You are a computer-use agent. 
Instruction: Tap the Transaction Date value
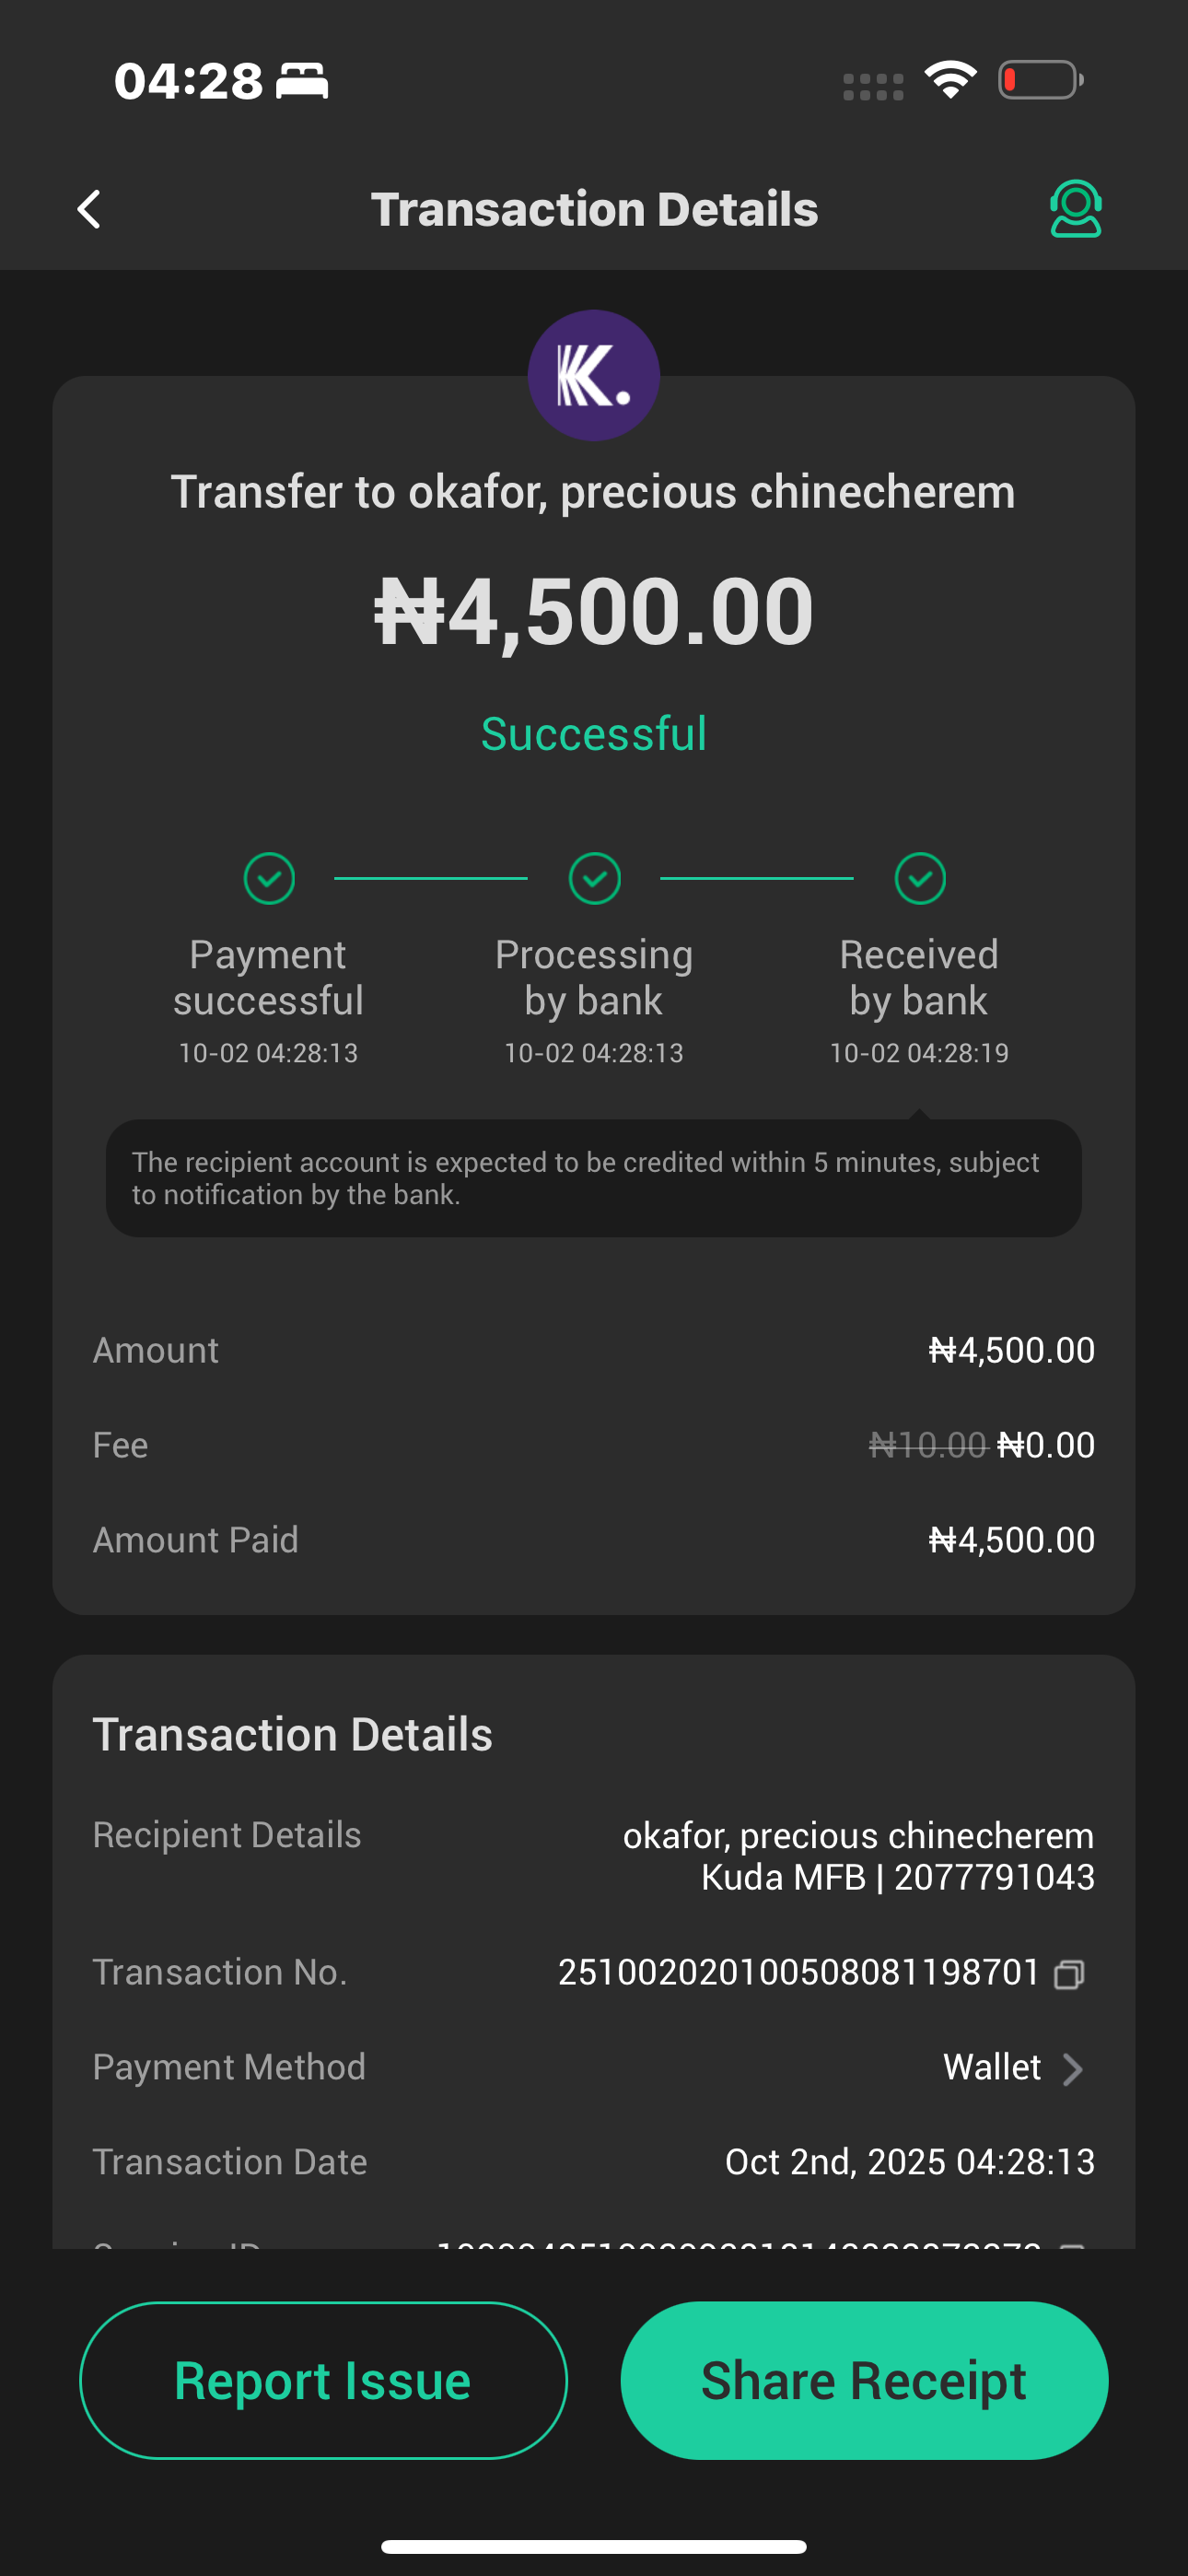pyautogui.click(x=909, y=2162)
